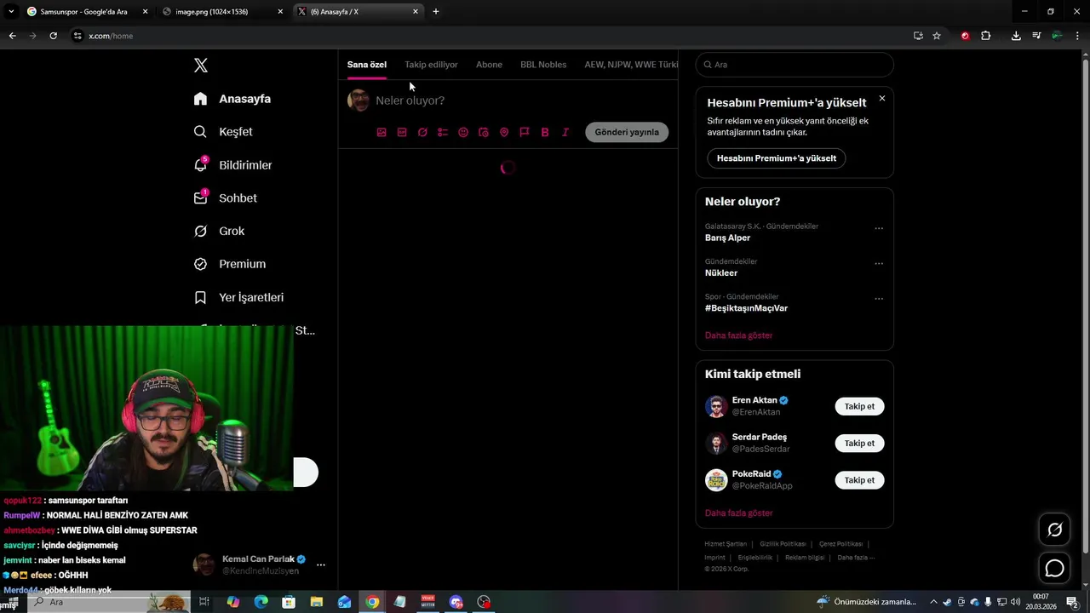
Task: Open Reklam bilgisi footer link
Action: [x=805, y=558]
